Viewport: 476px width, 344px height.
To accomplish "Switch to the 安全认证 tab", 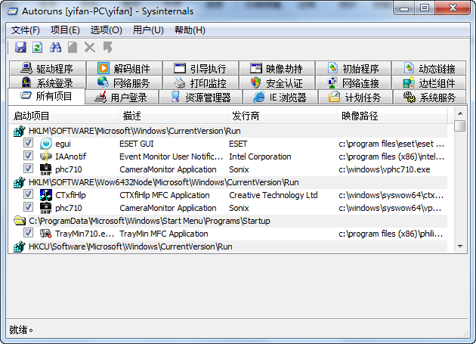I will [x=277, y=82].
